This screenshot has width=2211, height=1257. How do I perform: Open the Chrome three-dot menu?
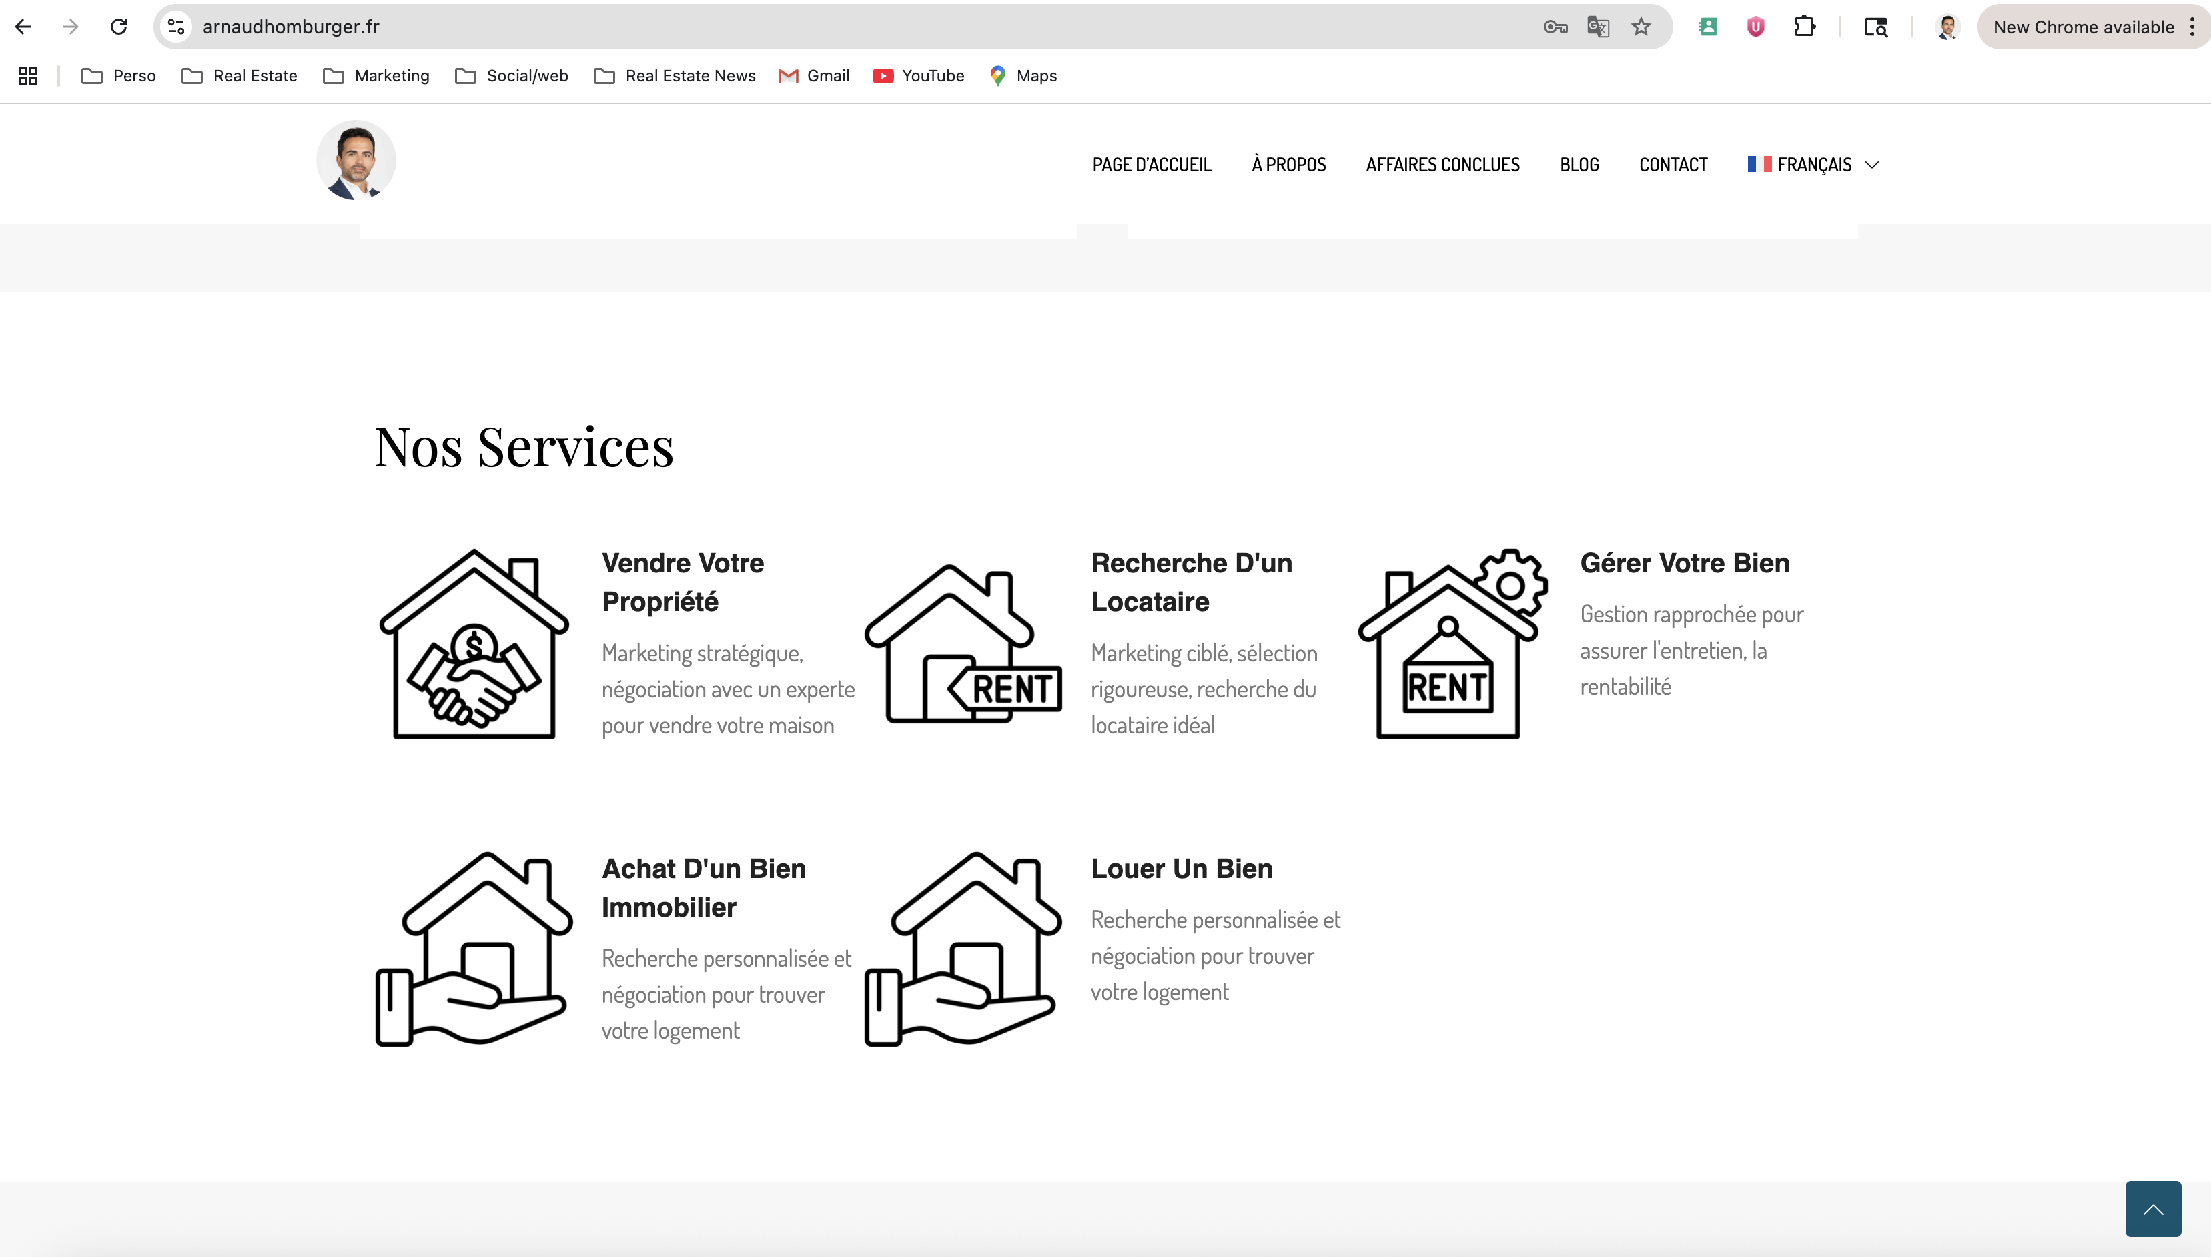click(x=2192, y=27)
